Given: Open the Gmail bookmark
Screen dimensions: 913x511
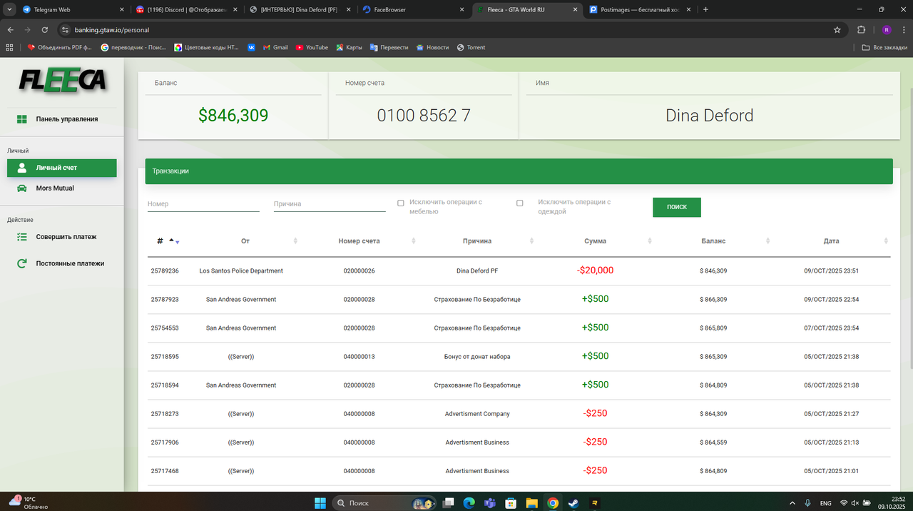Looking at the screenshot, I should click(275, 48).
